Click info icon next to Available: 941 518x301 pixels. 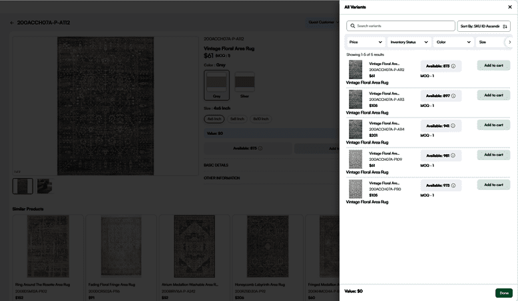(x=454, y=126)
